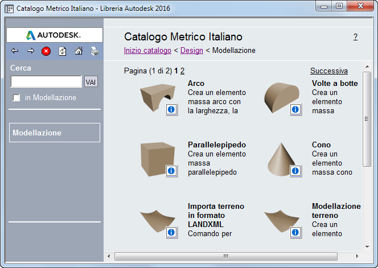Click the refresh page icon
378x268 pixels.
click(63, 51)
